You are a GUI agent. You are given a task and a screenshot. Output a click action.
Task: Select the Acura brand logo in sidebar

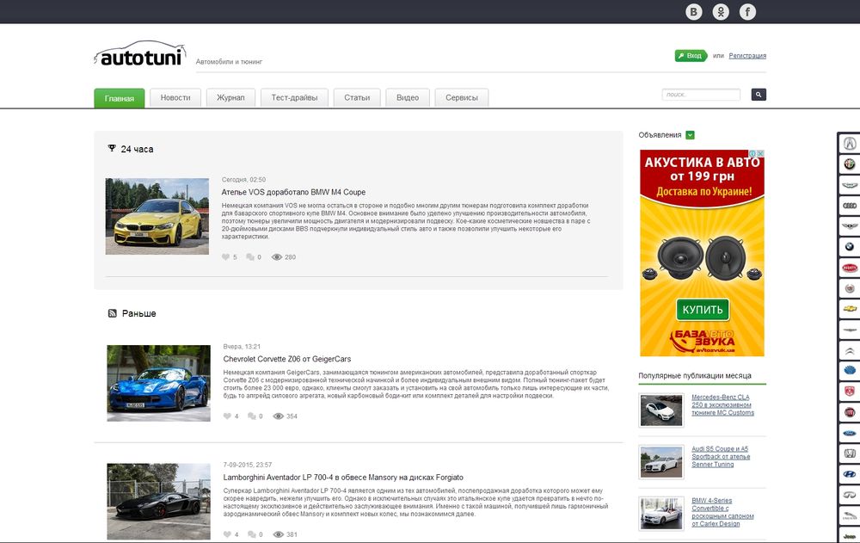pos(850,144)
